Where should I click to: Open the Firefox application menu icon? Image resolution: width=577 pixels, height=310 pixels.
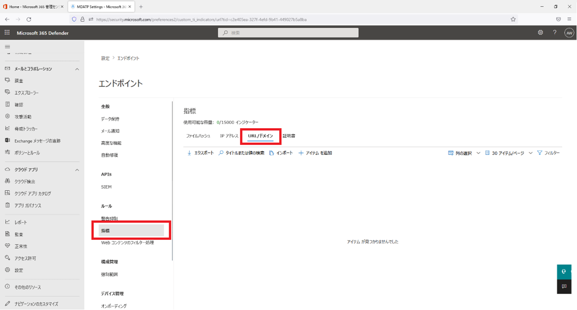point(569,19)
